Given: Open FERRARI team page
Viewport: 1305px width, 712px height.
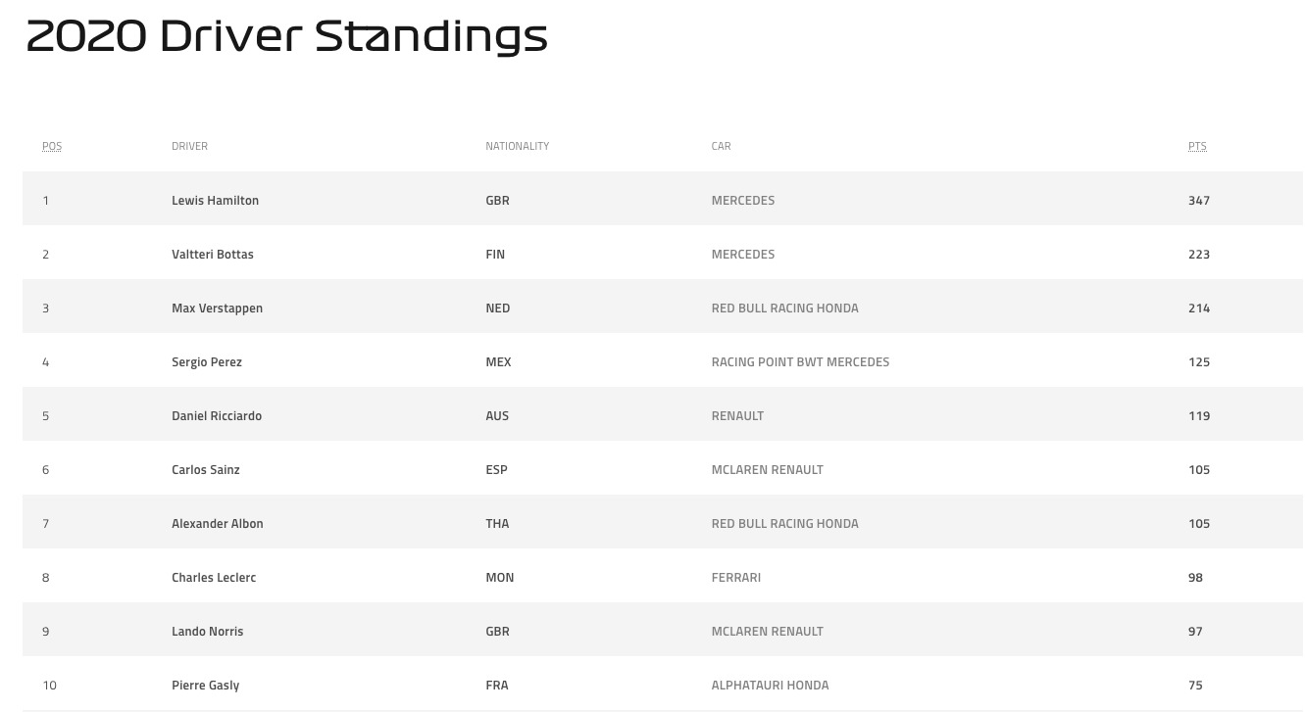Looking at the screenshot, I should pyautogui.click(x=735, y=577).
